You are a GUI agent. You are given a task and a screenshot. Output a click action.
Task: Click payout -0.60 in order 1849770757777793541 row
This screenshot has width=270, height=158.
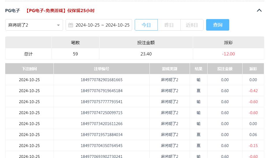click(253, 102)
